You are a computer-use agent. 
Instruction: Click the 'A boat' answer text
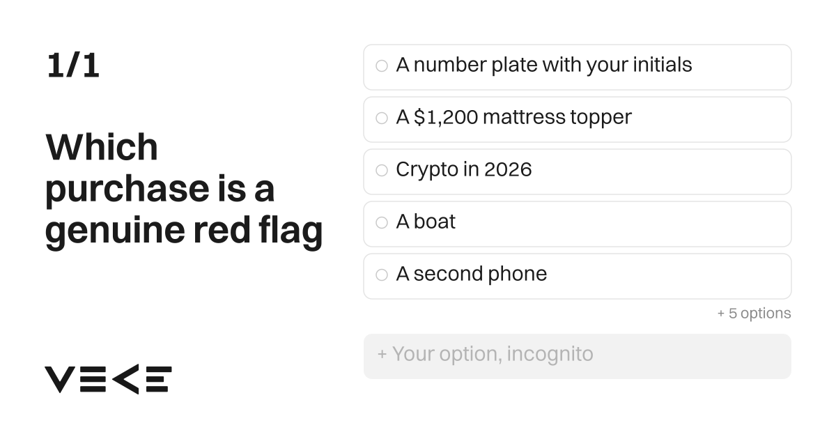point(426,222)
